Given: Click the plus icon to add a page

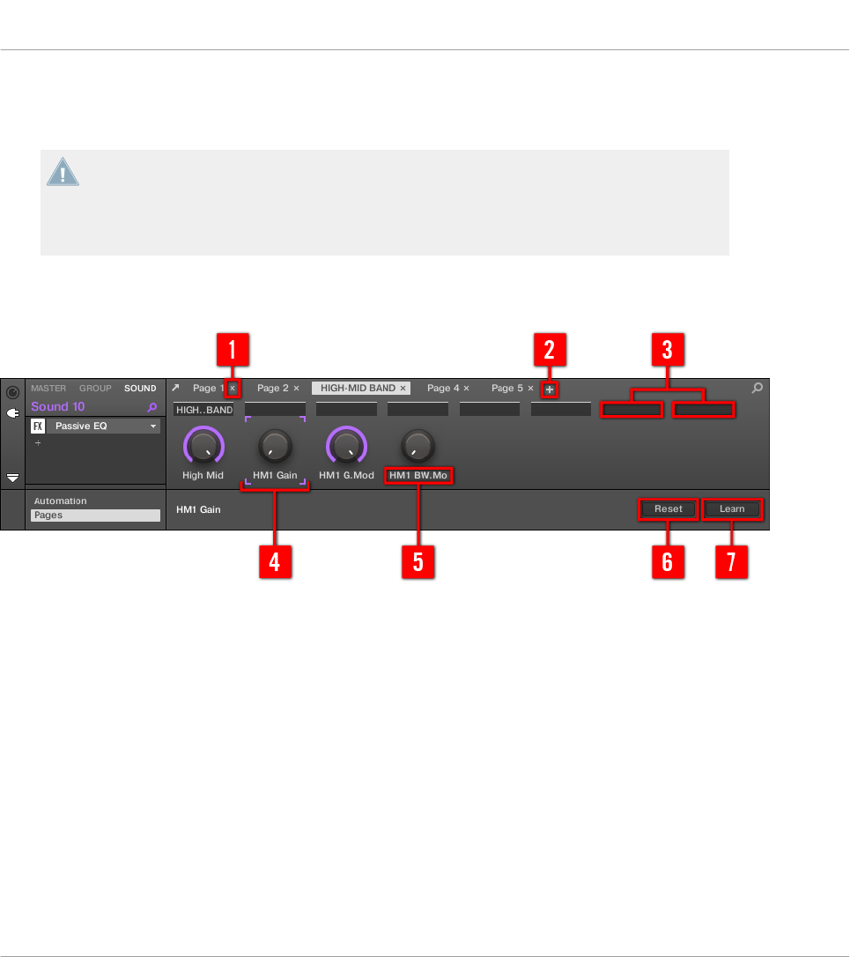Looking at the screenshot, I should 549,389.
